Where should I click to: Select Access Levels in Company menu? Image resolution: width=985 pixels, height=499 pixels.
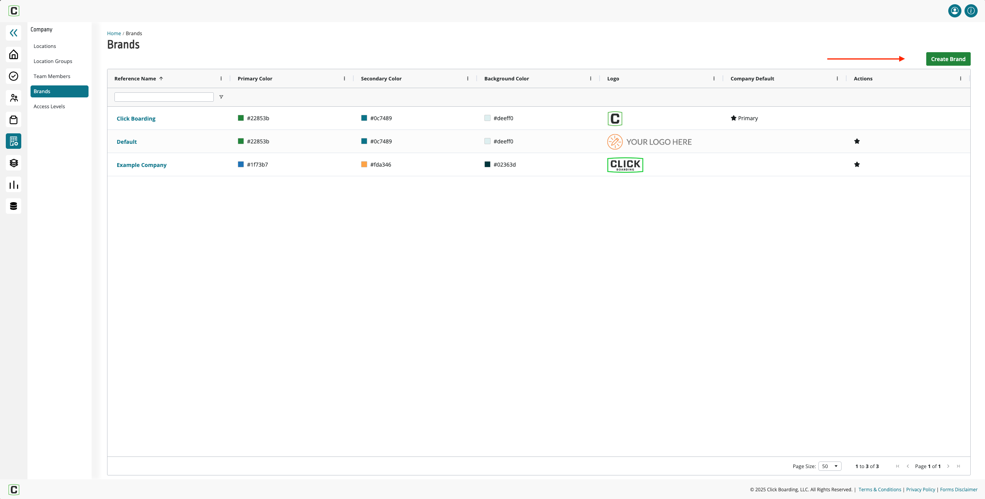[49, 106]
